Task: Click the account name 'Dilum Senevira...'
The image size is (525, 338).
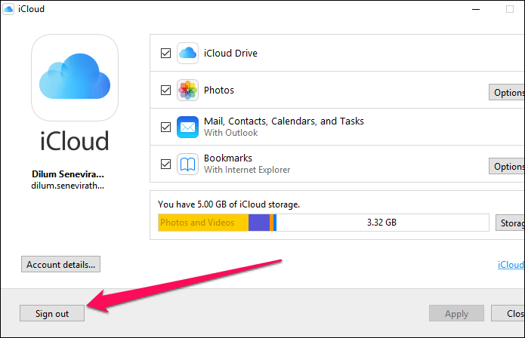Action: (68, 174)
